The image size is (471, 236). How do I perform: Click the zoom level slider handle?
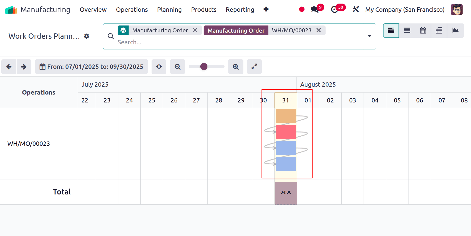204,67
